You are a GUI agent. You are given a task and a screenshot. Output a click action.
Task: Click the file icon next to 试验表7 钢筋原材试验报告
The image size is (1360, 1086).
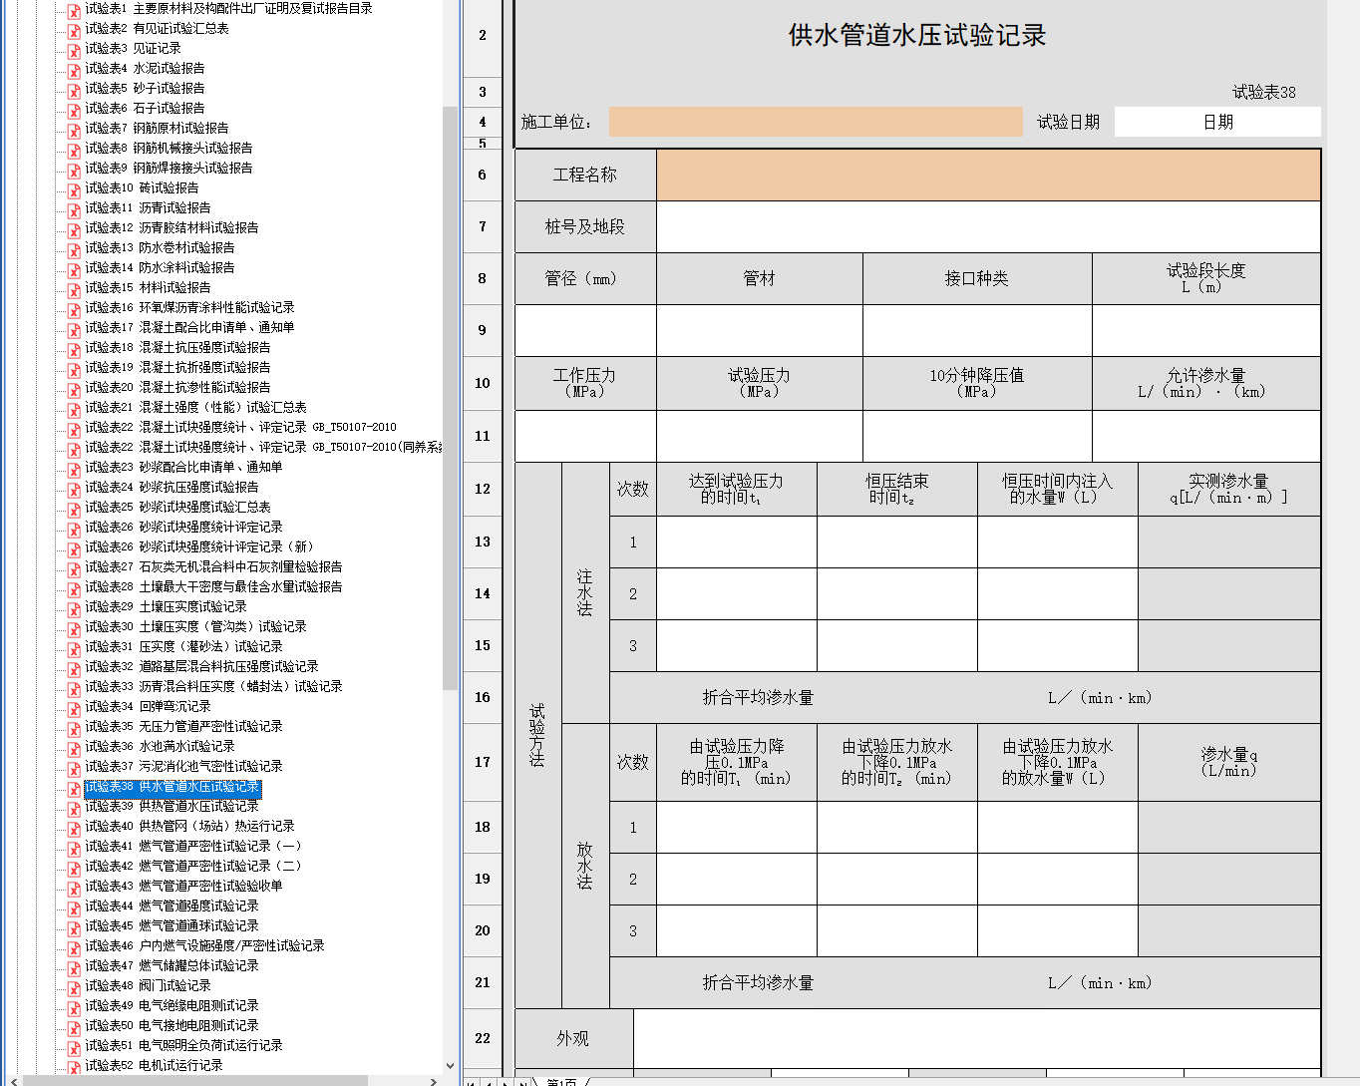[x=74, y=130]
